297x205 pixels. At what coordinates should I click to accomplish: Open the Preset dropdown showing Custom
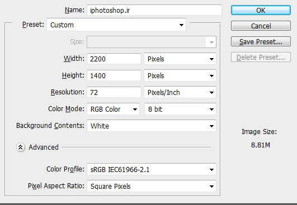[116, 25]
